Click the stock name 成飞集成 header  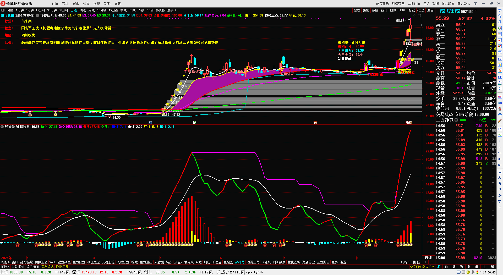pyautogui.click(x=450, y=11)
